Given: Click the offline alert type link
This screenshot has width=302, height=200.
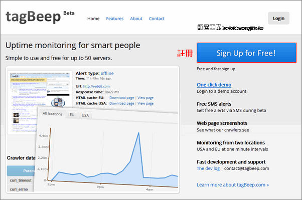Looking at the screenshot, I should 107,73.
